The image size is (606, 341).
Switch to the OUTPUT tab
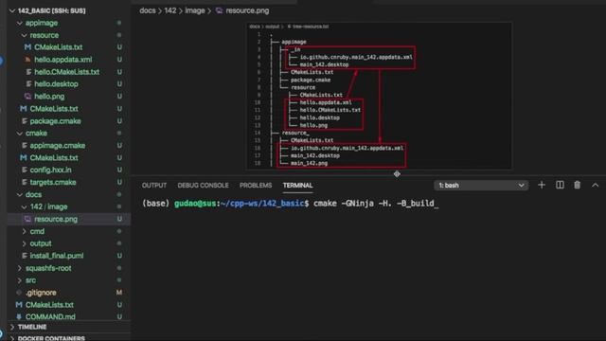[153, 186]
